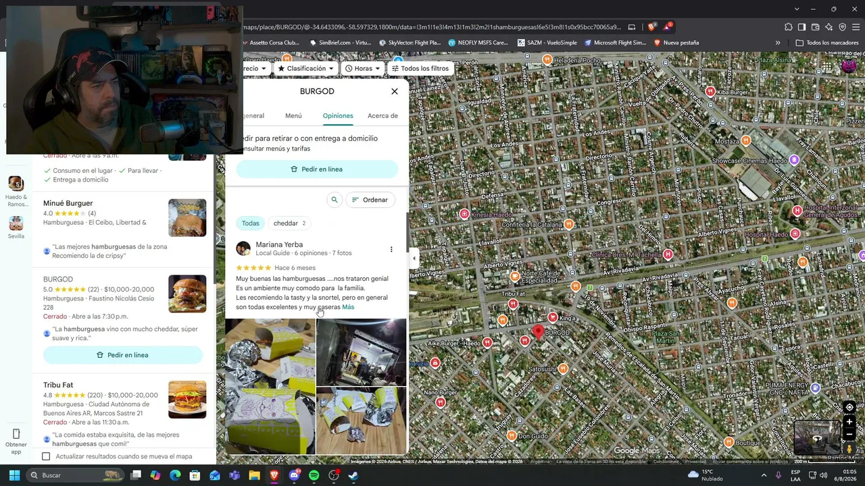This screenshot has height=486, width=865.
Task: Switch to the Opiniones tab
Action: (x=338, y=115)
